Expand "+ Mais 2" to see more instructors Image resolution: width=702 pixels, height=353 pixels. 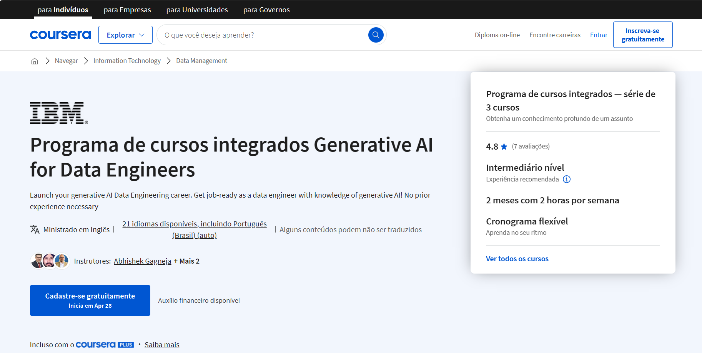point(186,261)
